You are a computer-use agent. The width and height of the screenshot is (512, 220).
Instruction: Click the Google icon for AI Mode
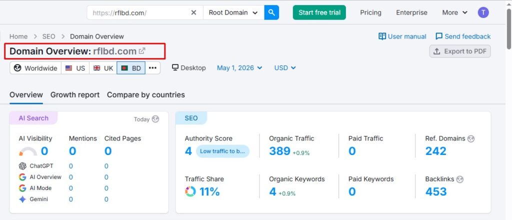[x=22, y=188]
